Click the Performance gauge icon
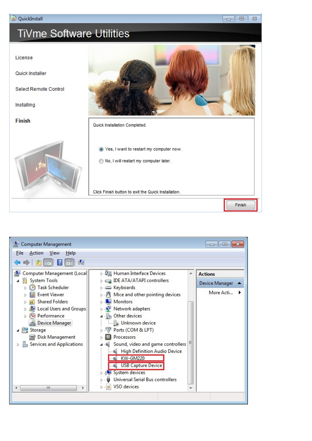The width and height of the screenshot is (312, 441). click(x=32, y=316)
